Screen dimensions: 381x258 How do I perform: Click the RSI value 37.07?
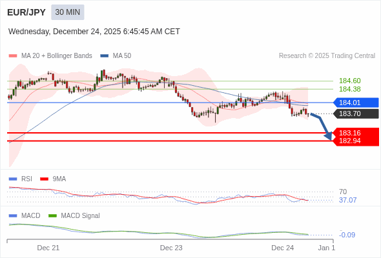click(x=348, y=200)
